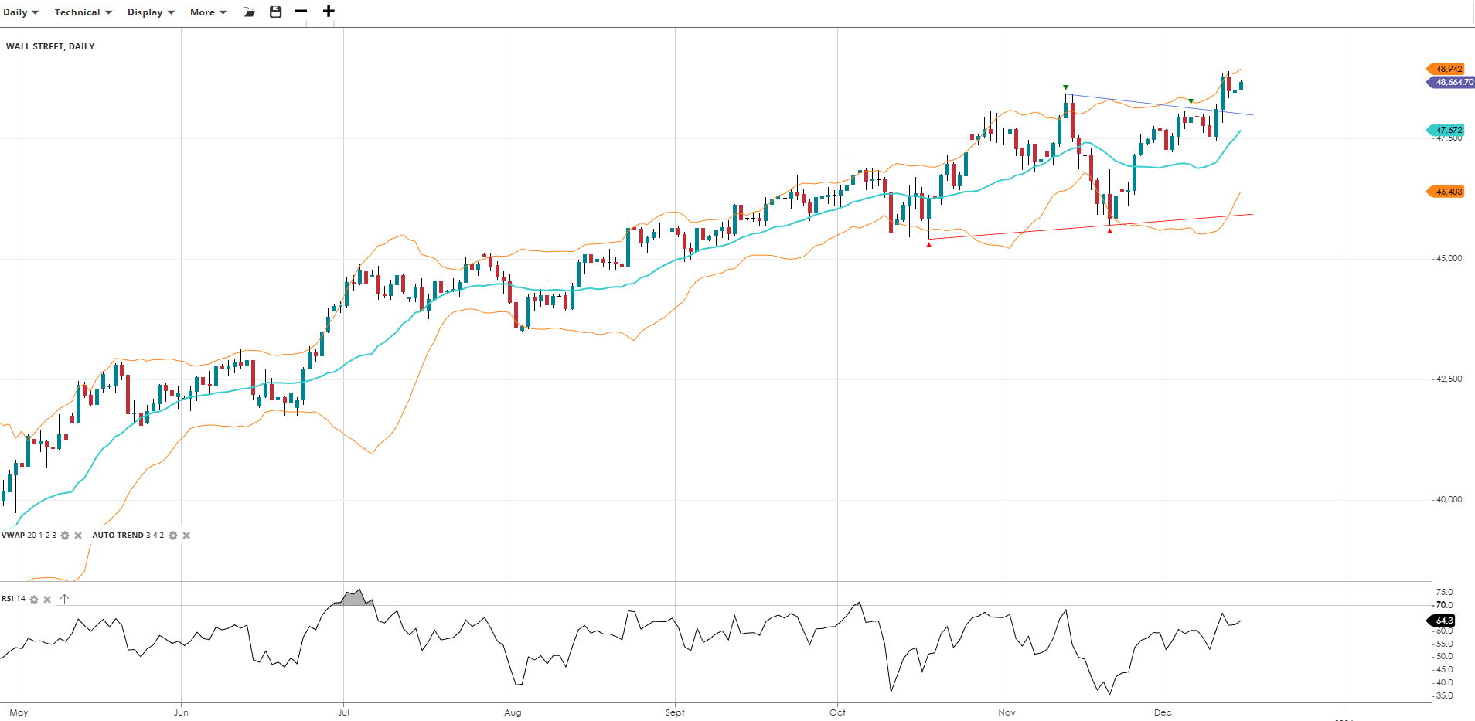Click the orange 48,942 upper band label
Screen dimensions: 1475x721
tap(1447, 69)
